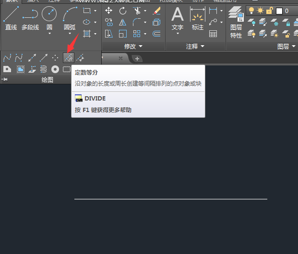
Task: Click the Ellipse draw tool icon
Action: pyautogui.click(x=87, y=22)
